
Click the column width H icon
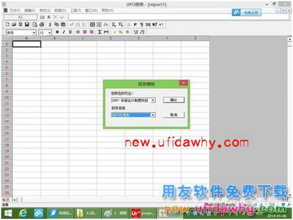click(x=106, y=32)
